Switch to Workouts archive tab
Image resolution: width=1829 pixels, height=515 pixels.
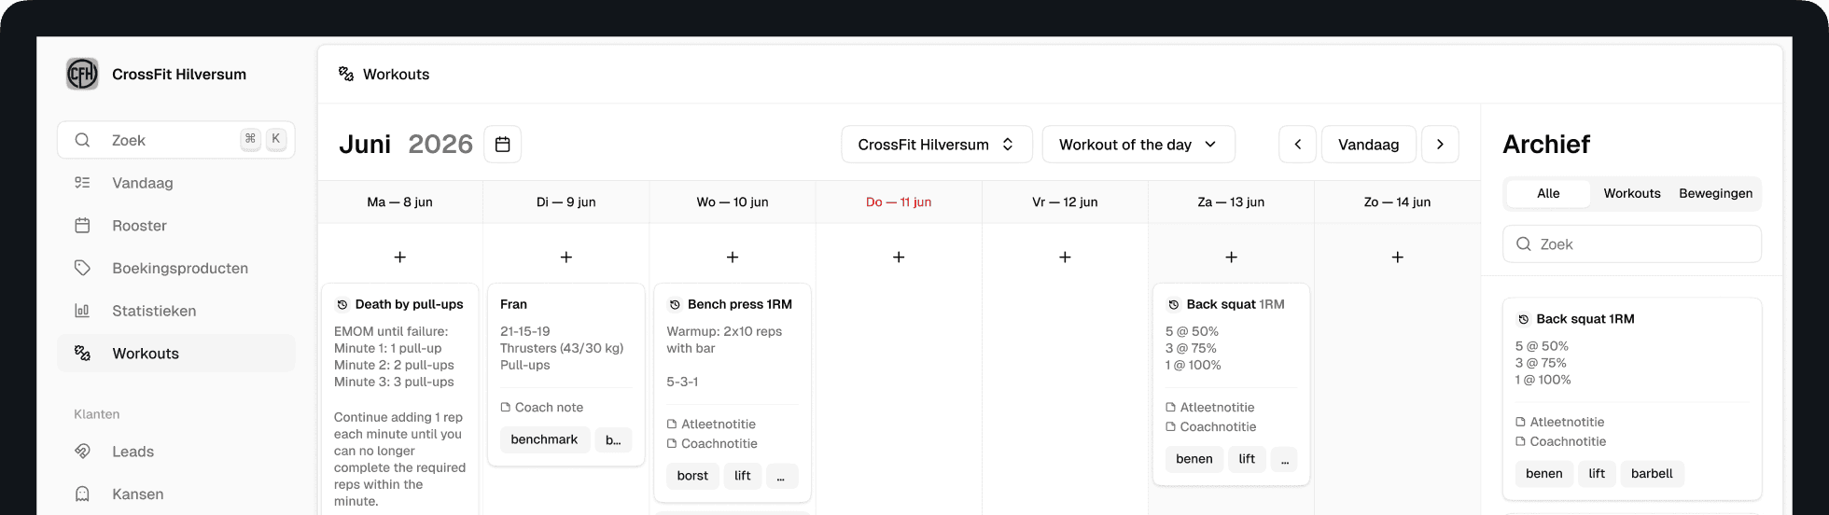tap(1632, 193)
